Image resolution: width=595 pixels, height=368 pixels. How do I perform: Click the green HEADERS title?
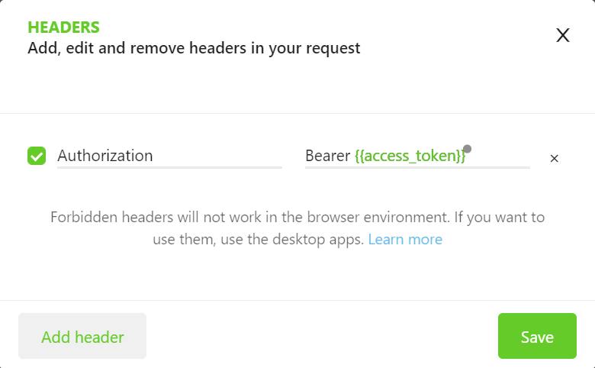[x=64, y=27]
